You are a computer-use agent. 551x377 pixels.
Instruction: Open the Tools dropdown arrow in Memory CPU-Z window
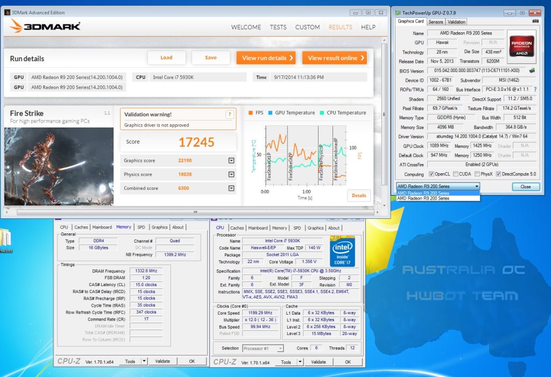pyautogui.click(x=144, y=361)
